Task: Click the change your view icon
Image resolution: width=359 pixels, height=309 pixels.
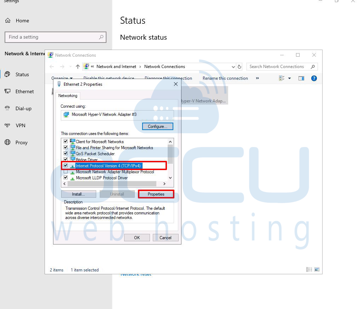Action: [x=282, y=78]
